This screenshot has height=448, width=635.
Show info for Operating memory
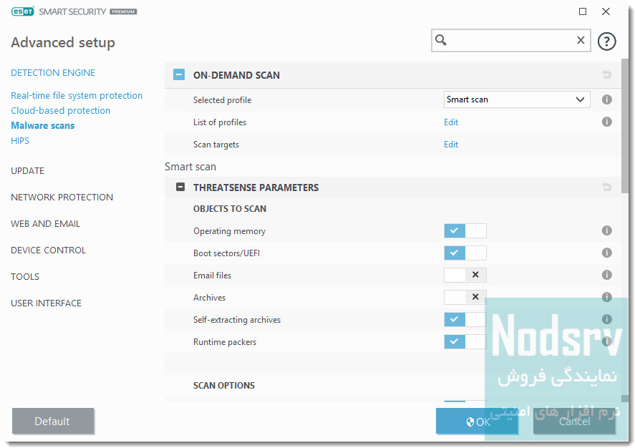[x=606, y=230]
